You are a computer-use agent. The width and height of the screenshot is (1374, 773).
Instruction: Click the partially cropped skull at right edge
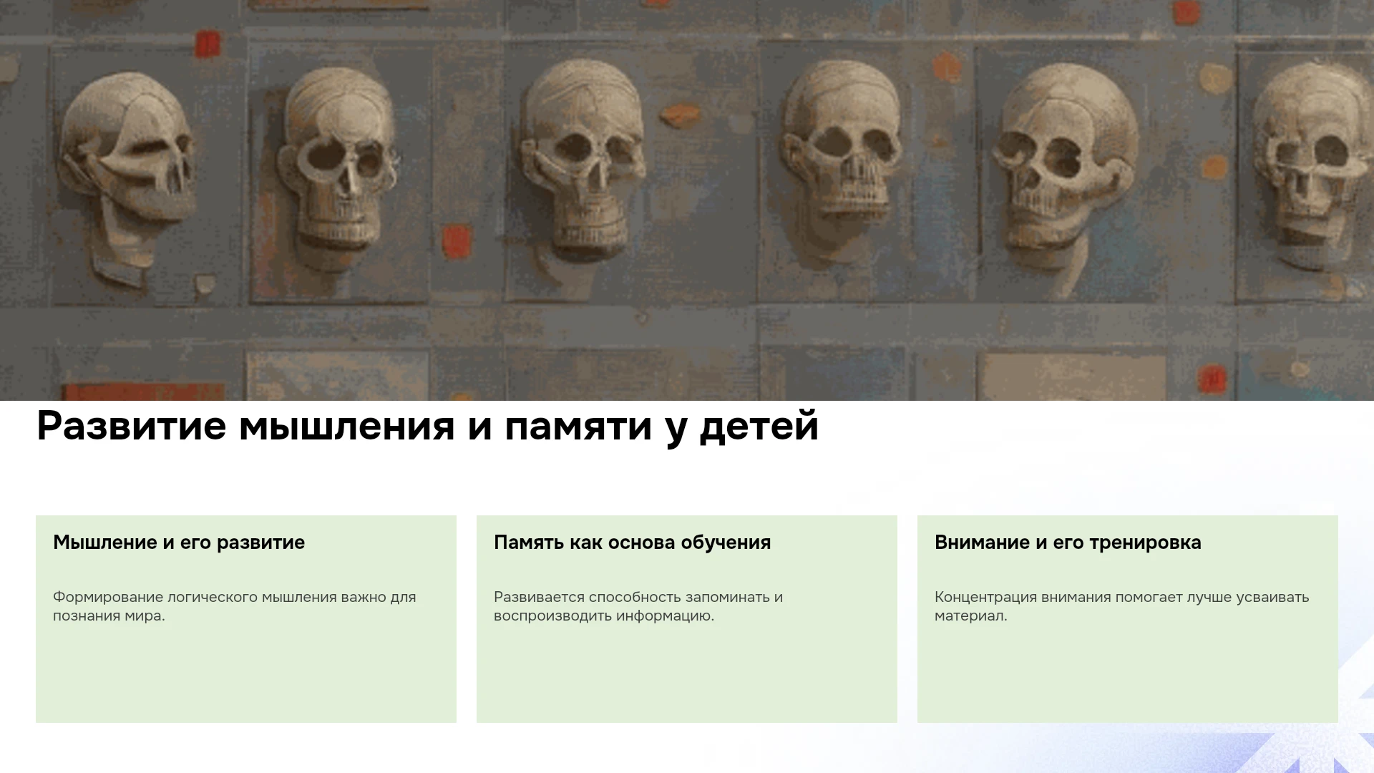tap(1313, 161)
